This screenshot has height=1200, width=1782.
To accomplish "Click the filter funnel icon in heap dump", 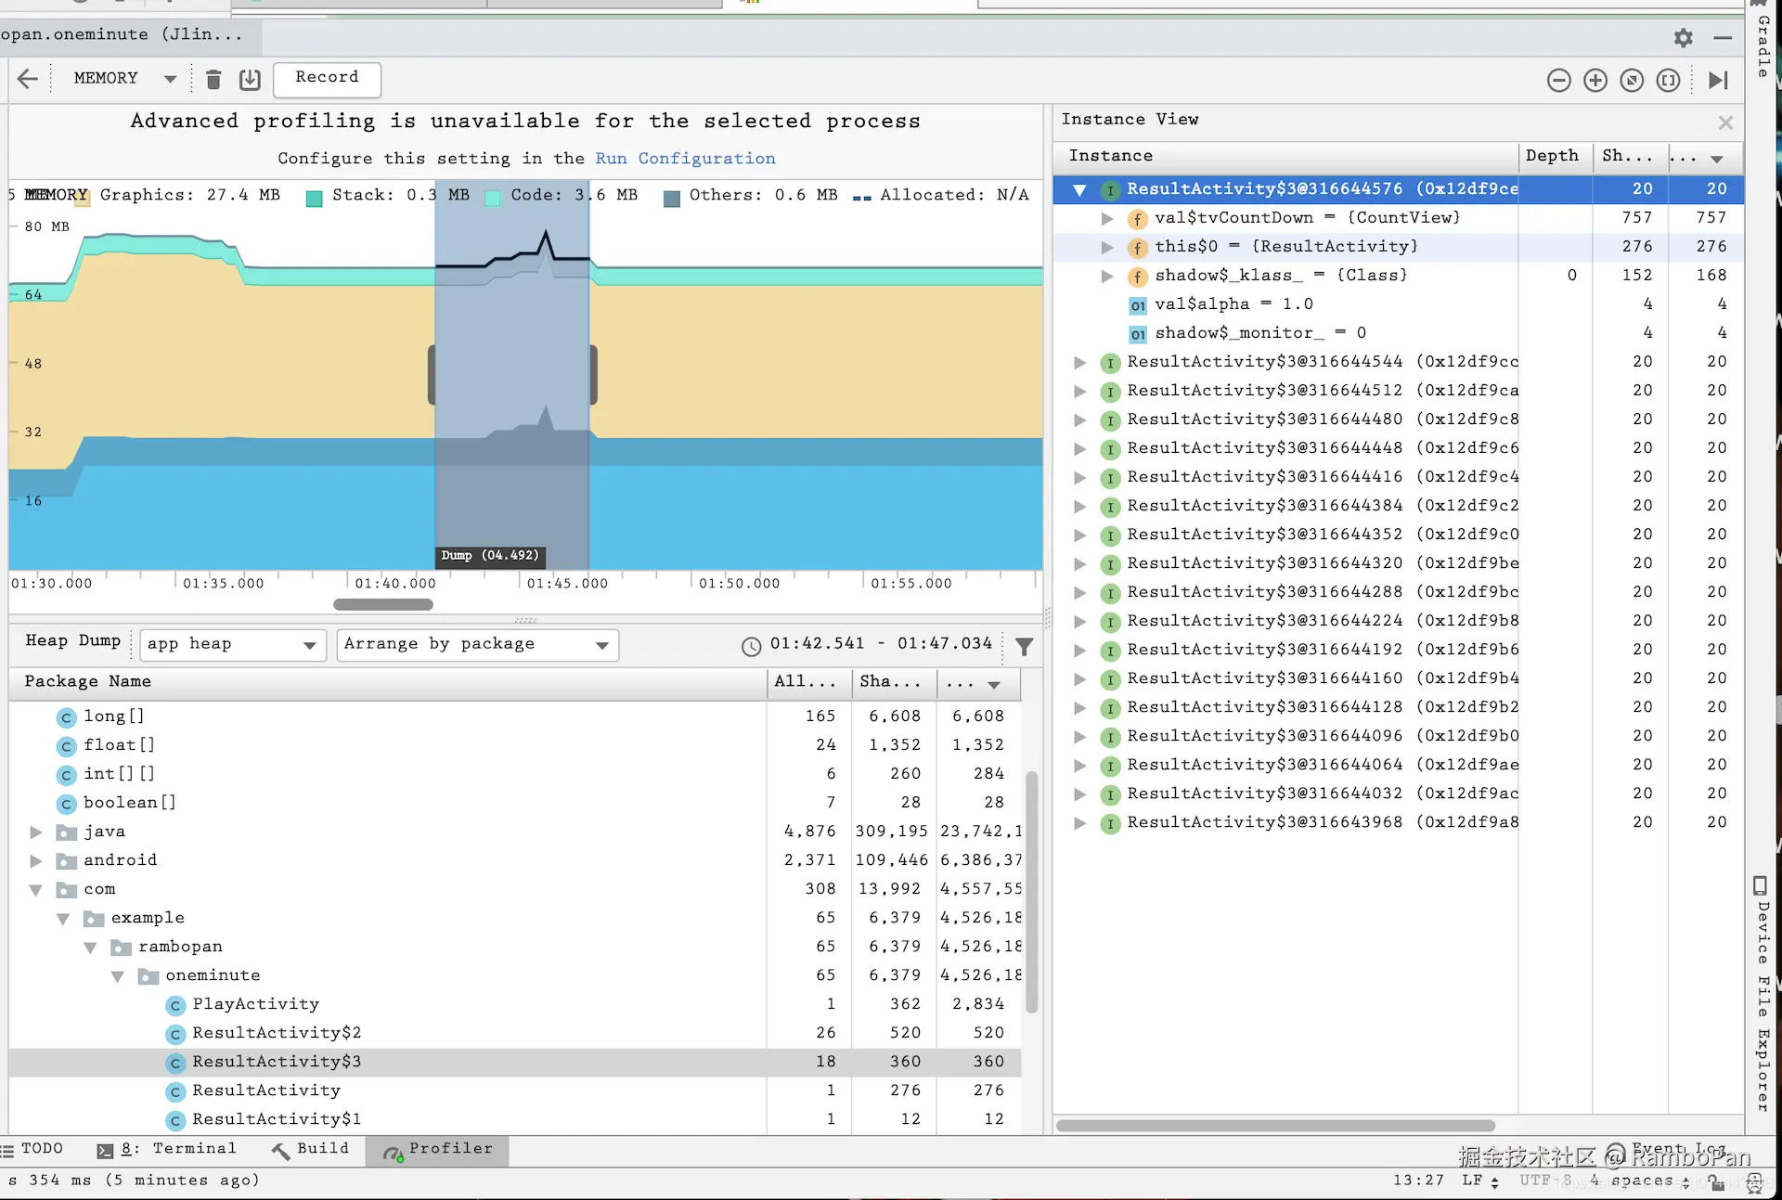I will (x=1024, y=646).
